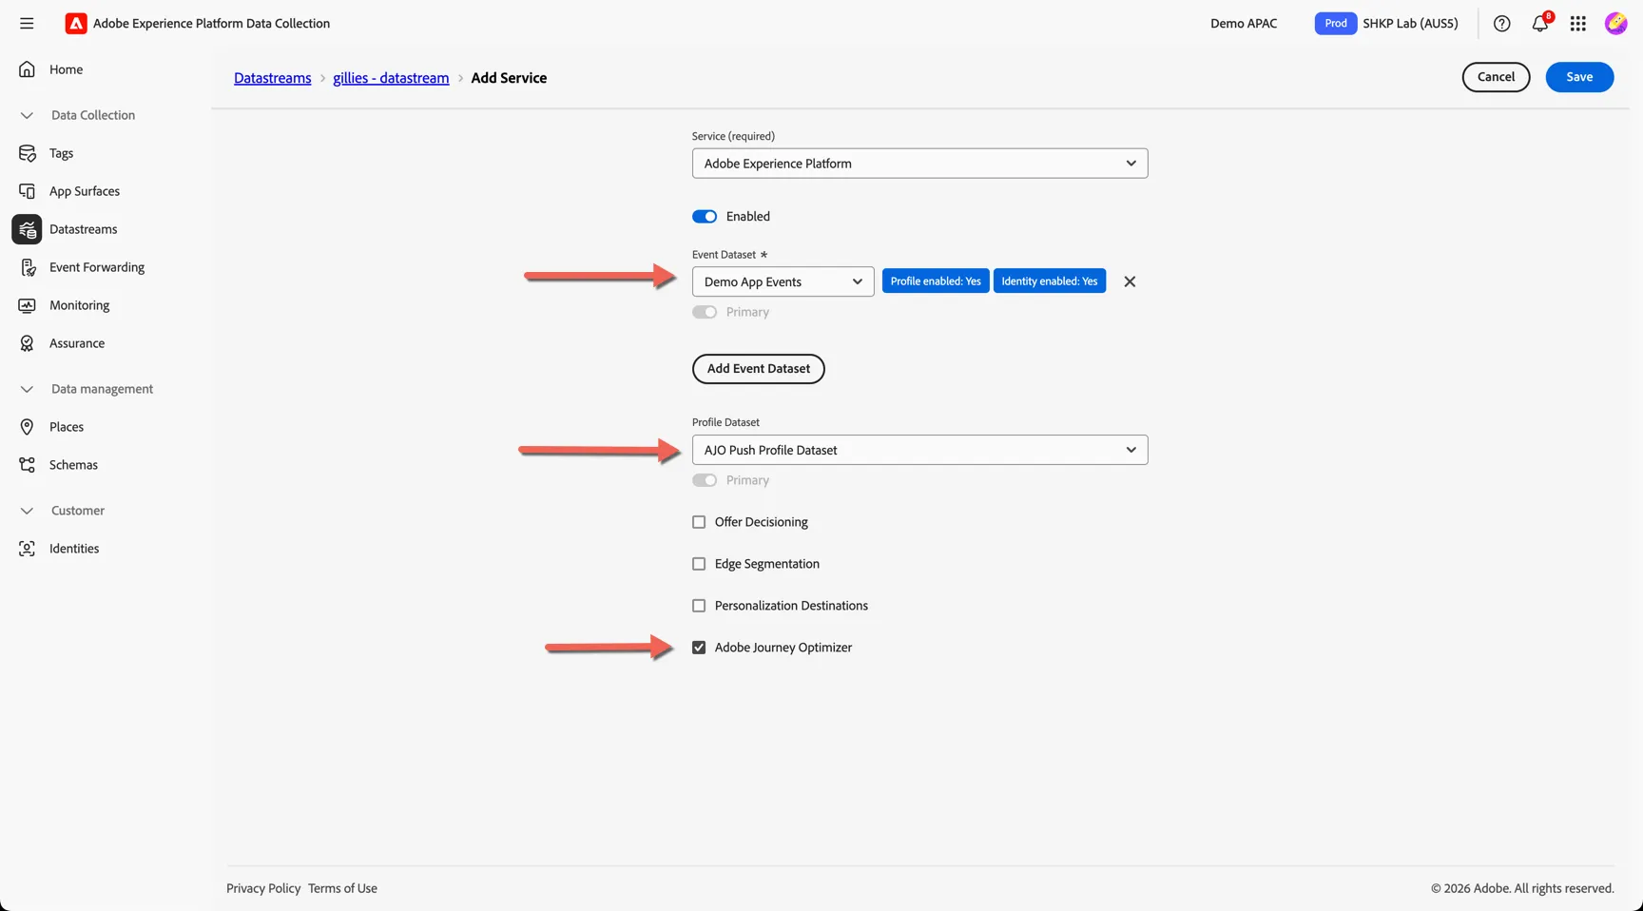Open the apps grid switcher
This screenshot has width=1643, height=911.
click(x=1577, y=24)
